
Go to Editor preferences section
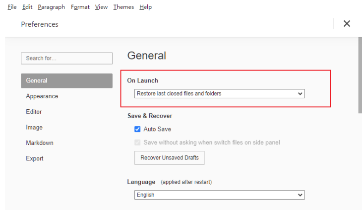coord(34,112)
